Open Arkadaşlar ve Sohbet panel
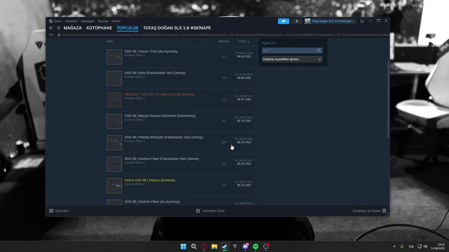The height and width of the screenshot is (252, 449). click(x=369, y=211)
